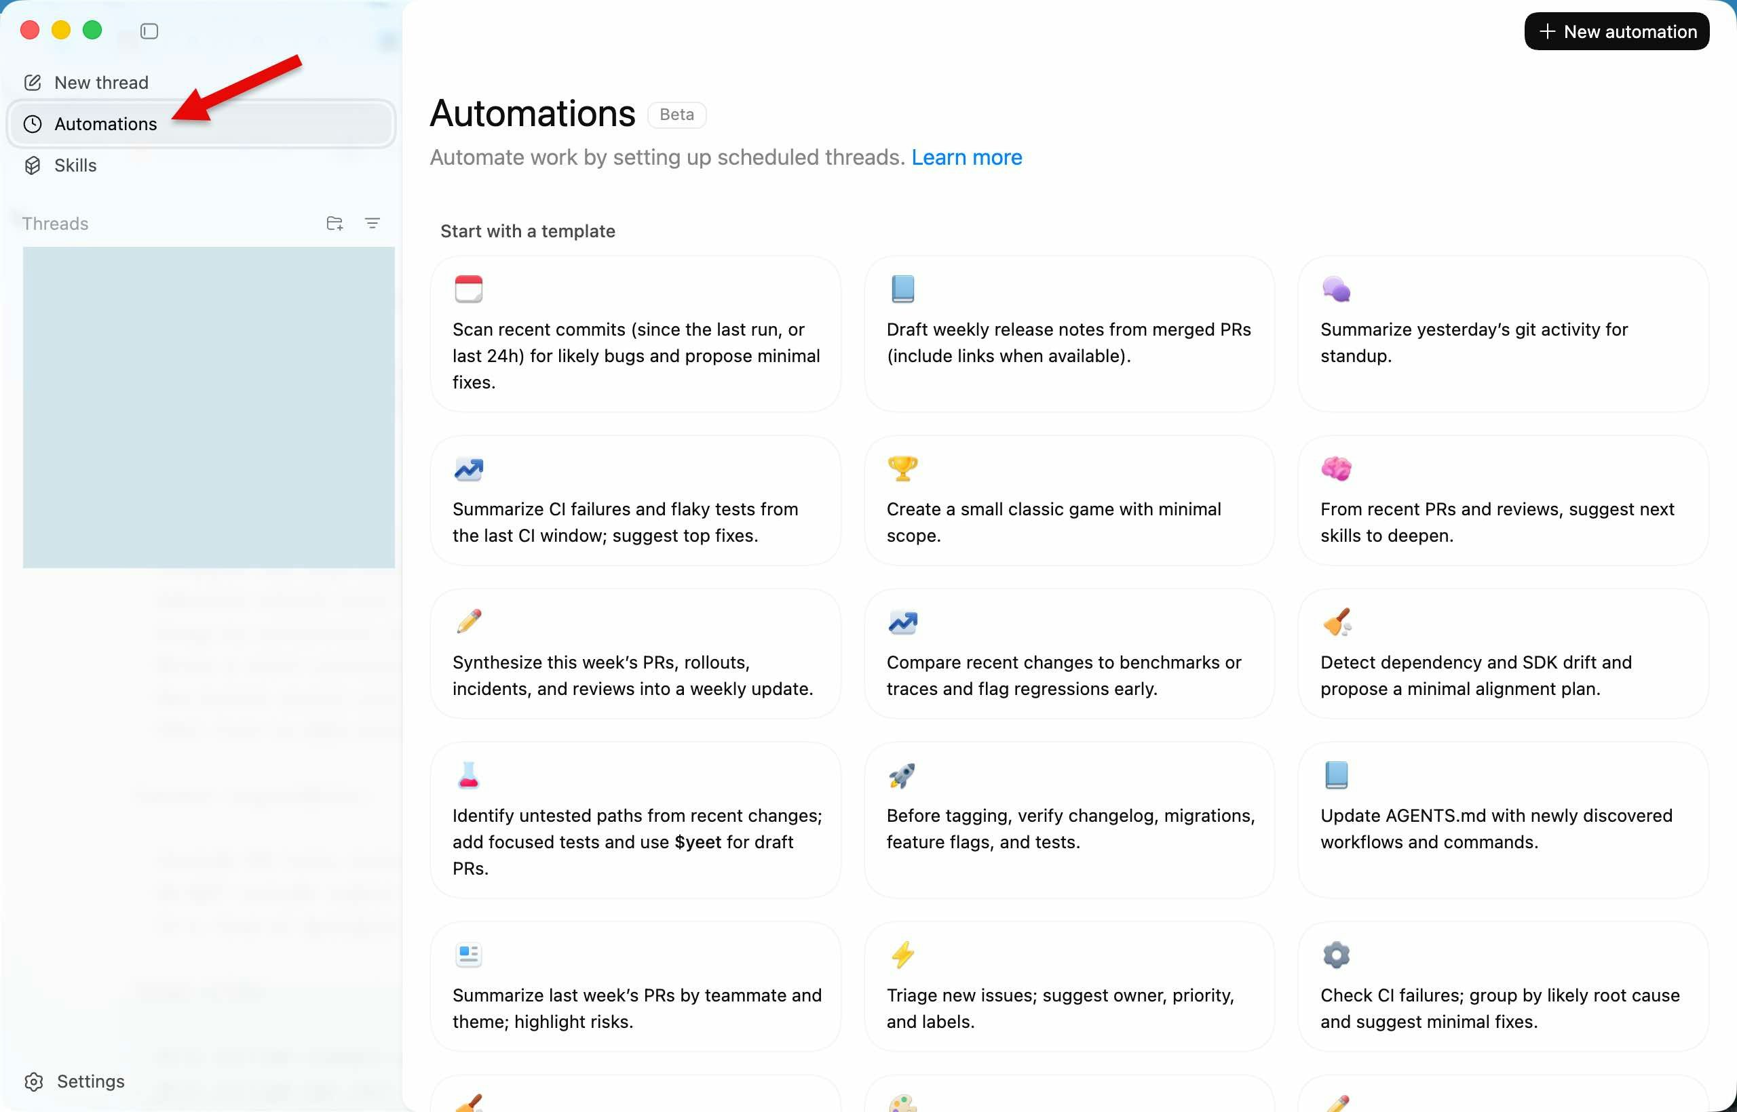Click the rocket icon on tagging template
1737x1112 pixels.
point(902,775)
